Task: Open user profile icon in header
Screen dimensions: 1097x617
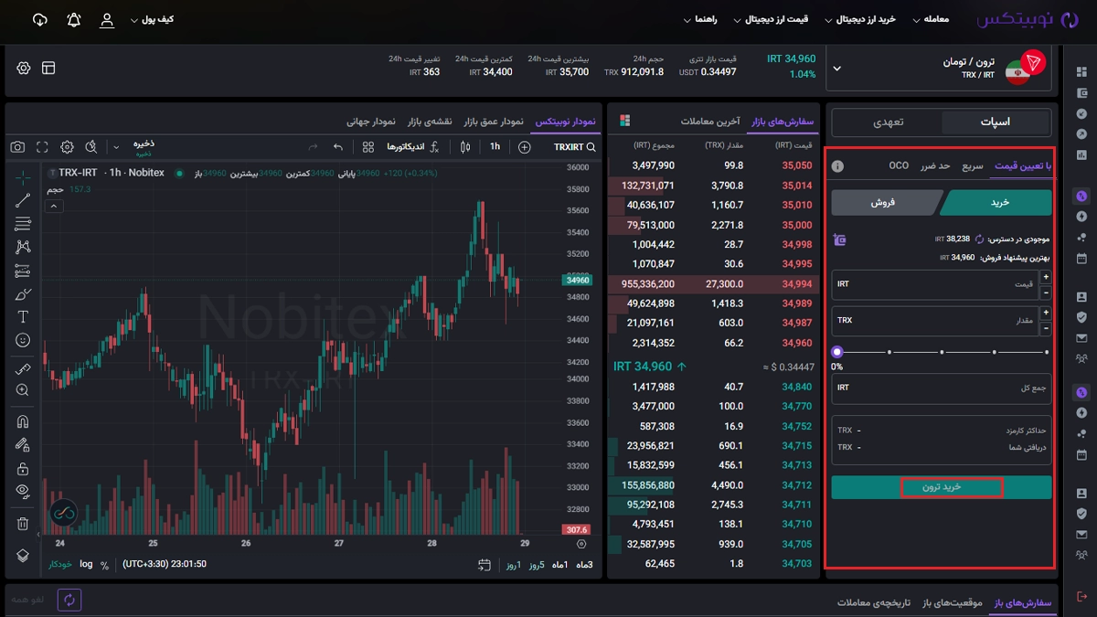Action: [107, 19]
